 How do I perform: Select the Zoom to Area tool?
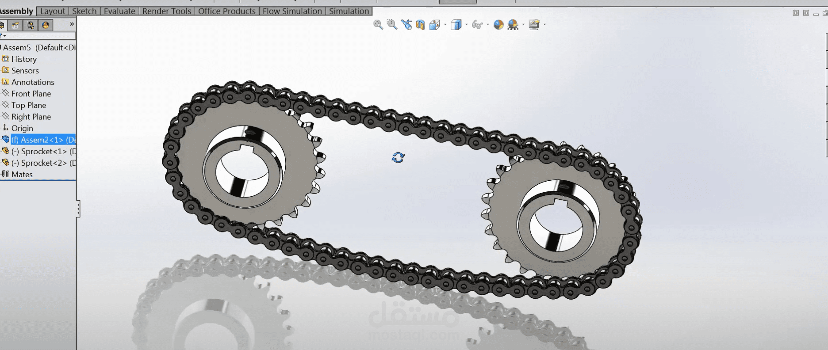392,25
